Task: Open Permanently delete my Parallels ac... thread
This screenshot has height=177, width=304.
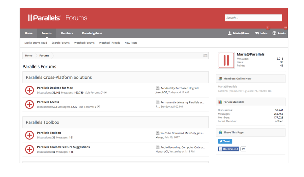Action: (182, 102)
